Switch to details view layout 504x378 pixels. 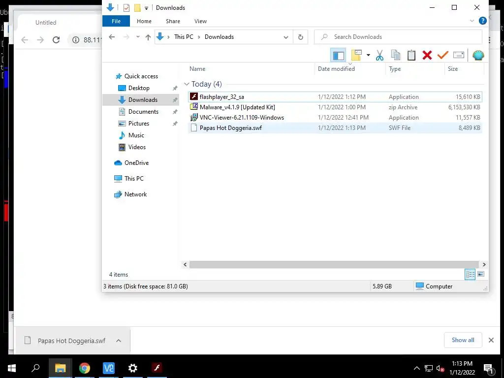470,275
